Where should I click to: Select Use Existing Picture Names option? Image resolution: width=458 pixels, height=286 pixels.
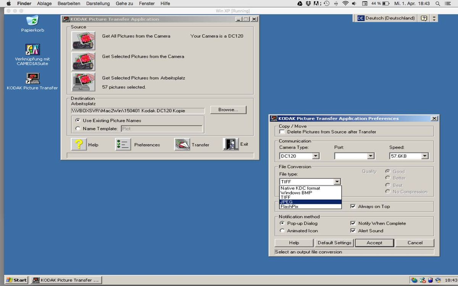(x=78, y=120)
